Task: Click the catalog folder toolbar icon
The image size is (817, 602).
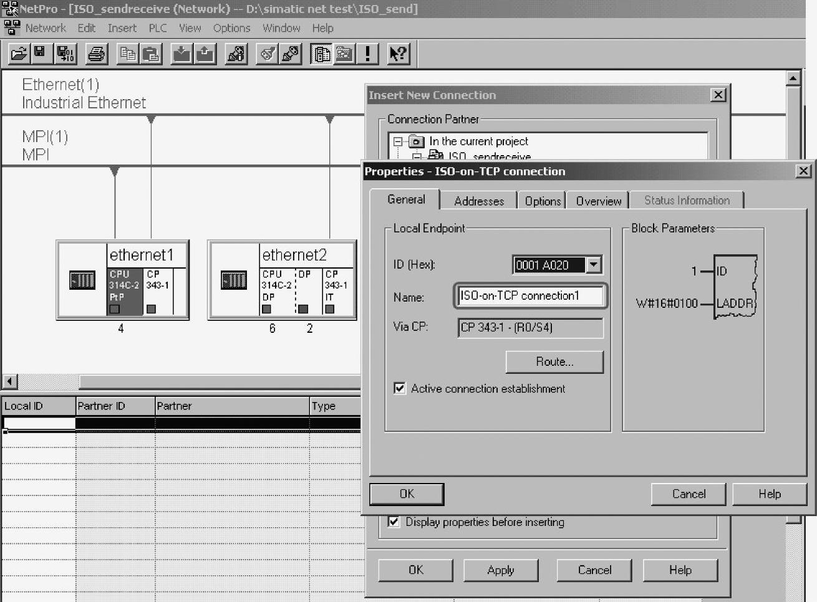Action: (344, 54)
